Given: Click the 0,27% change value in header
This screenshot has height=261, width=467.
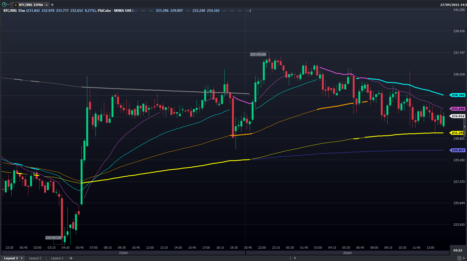Looking at the screenshot, I should click(x=90, y=11).
